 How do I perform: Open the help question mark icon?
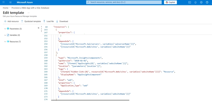tap(207, 2)
